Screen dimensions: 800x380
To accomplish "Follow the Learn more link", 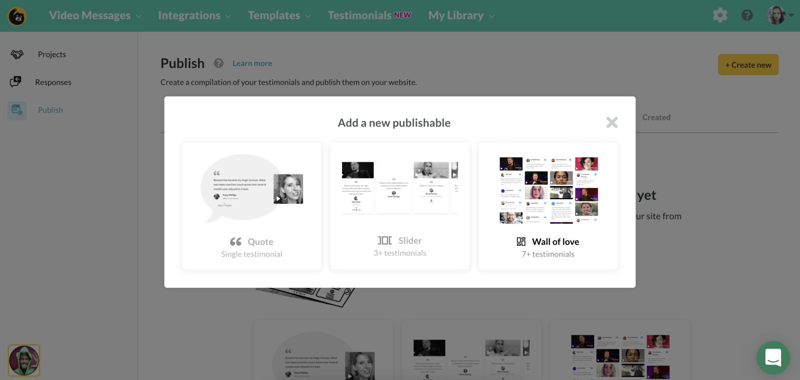I will (x=252, y=63).
